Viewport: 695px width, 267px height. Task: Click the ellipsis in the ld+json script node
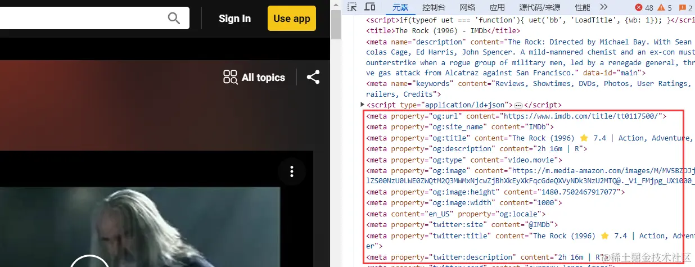[x=518, y=105]
